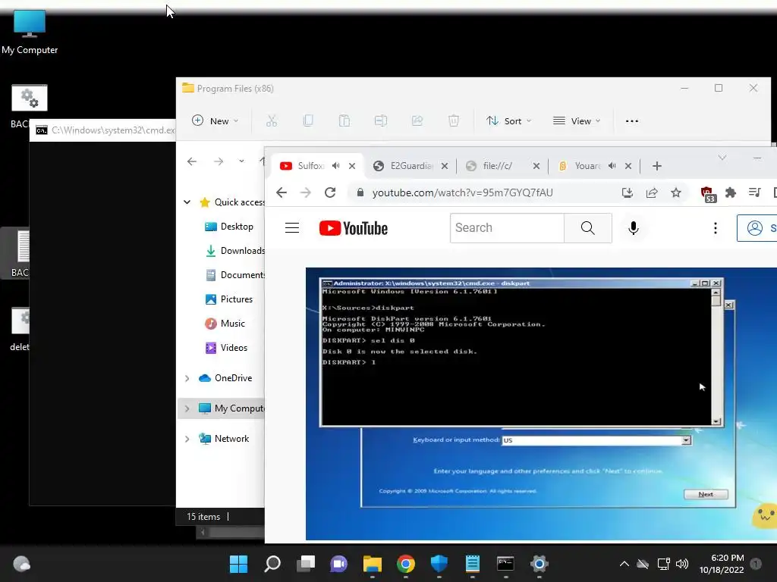Viewport: 777px width, 582px height.
Task: Open Task View on the taskbar
Action: pyautogui.click(x=305, y=564)
